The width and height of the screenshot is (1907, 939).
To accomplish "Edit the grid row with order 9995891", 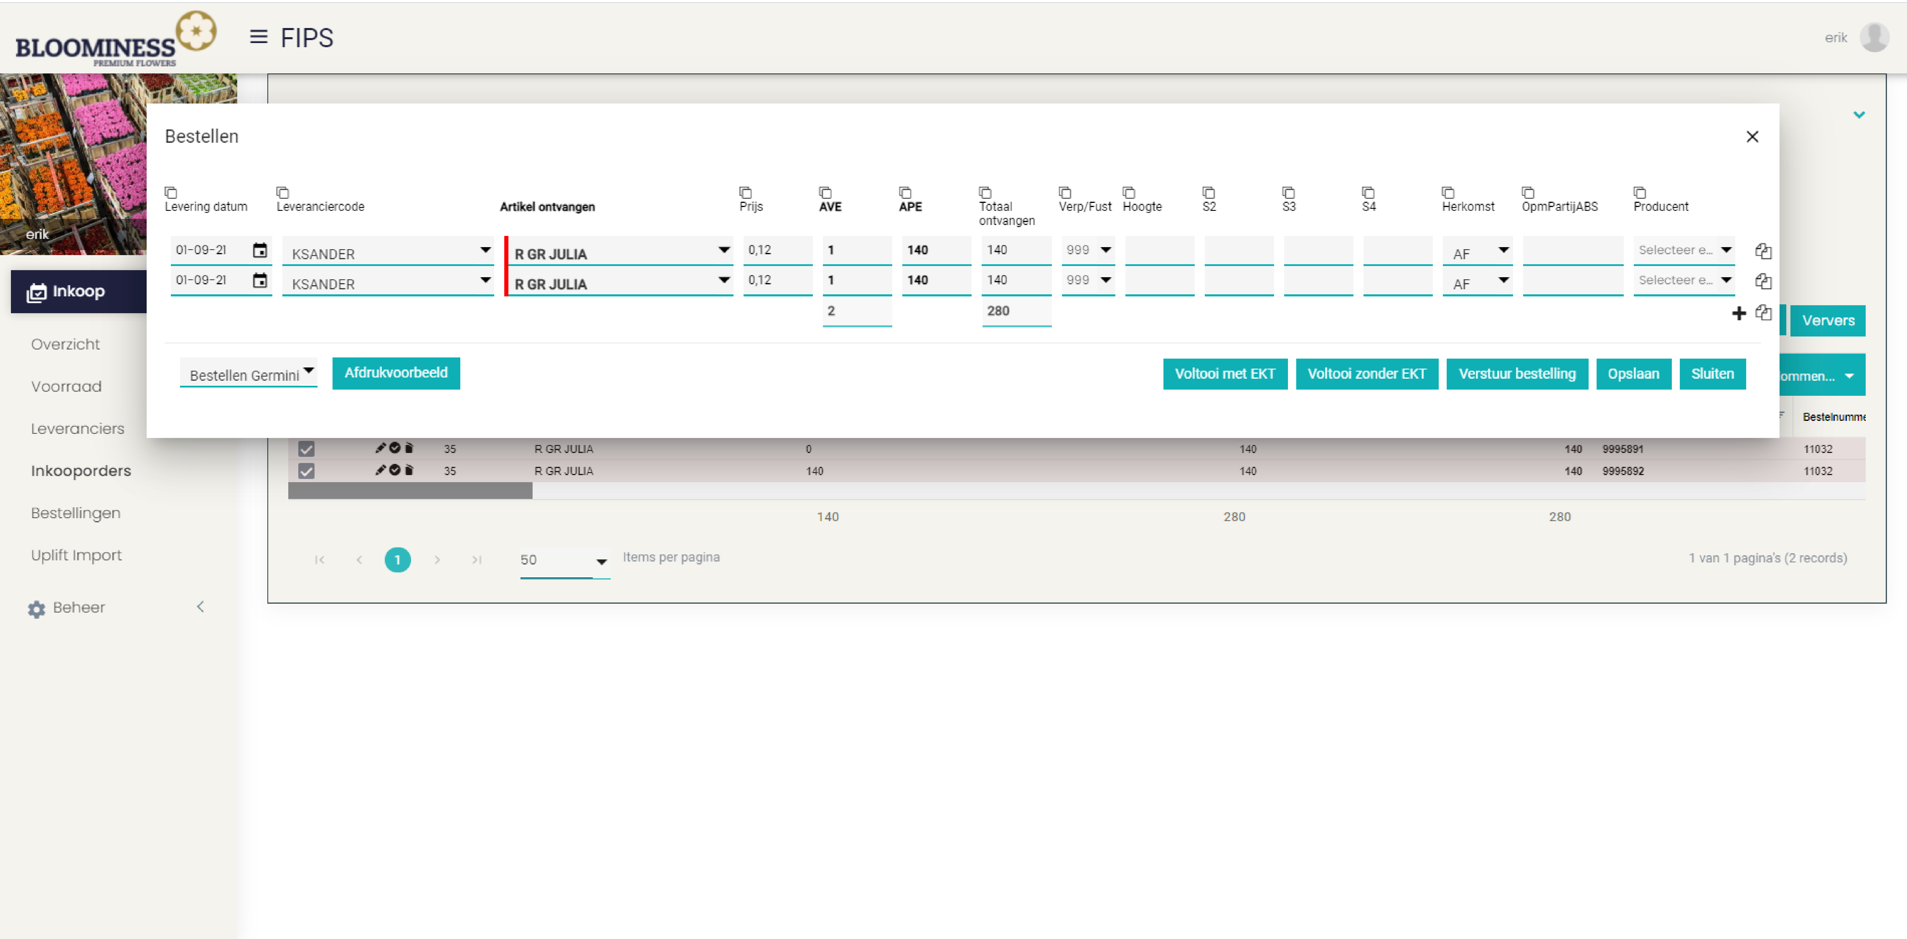I will click(x=381, y=448).
